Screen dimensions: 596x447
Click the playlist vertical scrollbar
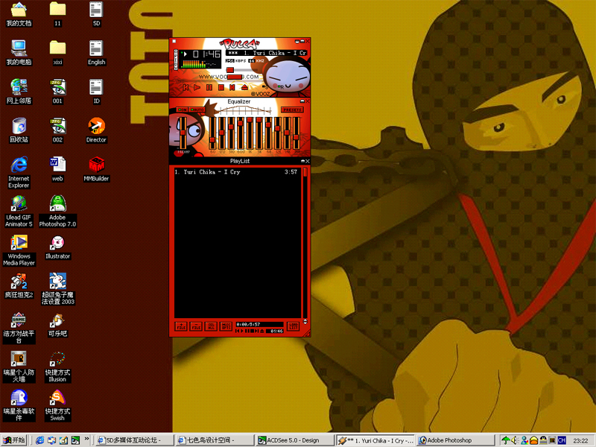pyautogui.click(x=305, y=244)
